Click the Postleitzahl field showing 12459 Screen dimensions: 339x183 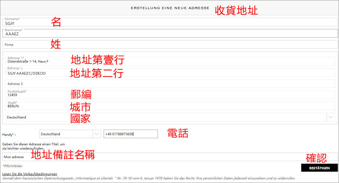point(170,95)
